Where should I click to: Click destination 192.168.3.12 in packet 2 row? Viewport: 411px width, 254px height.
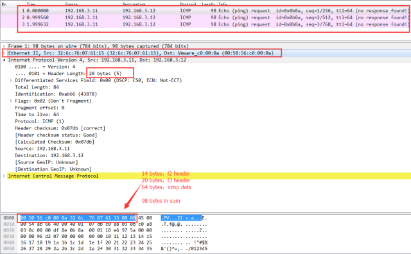coord(139,17)
